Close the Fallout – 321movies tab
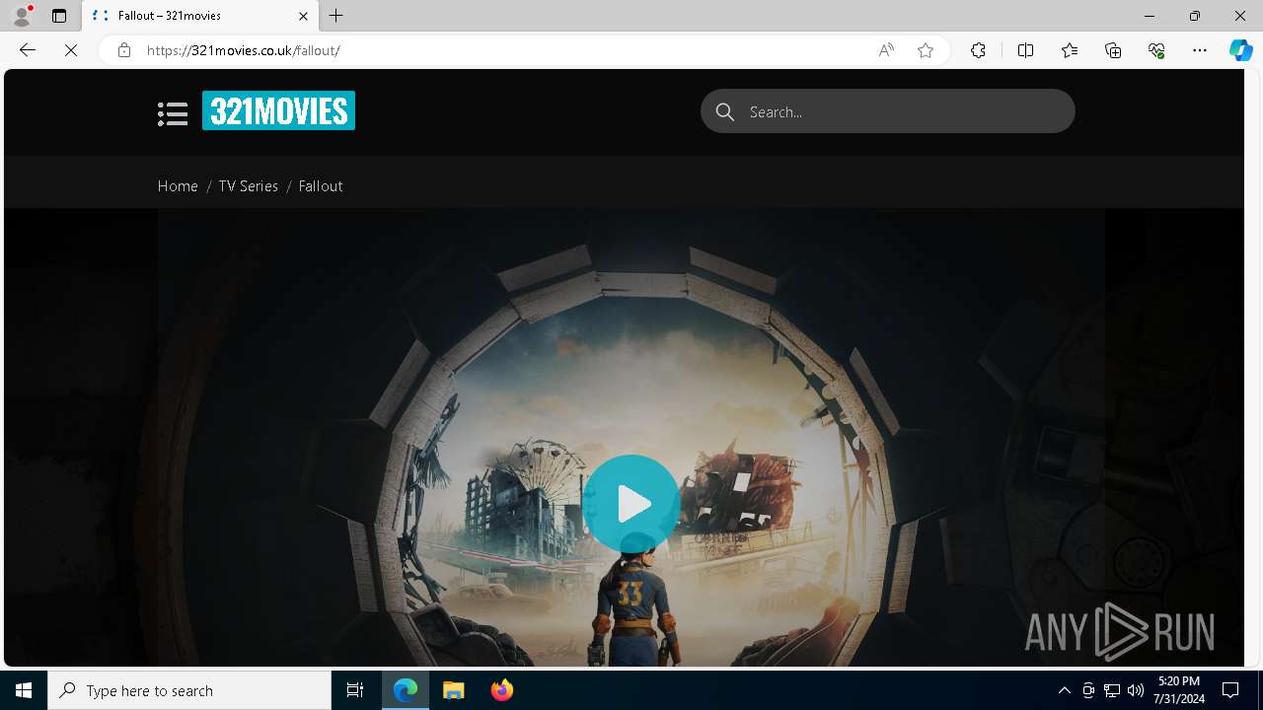This screenshot has width=1263, height=710. (303, 16)
